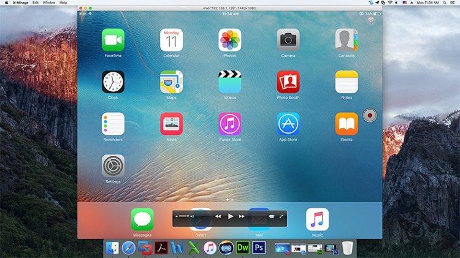The width and height of the screenshot is (460, 258).
Task: Open the minimized Windows desktop thumbnail in dock
Action: tap(282, 249)
